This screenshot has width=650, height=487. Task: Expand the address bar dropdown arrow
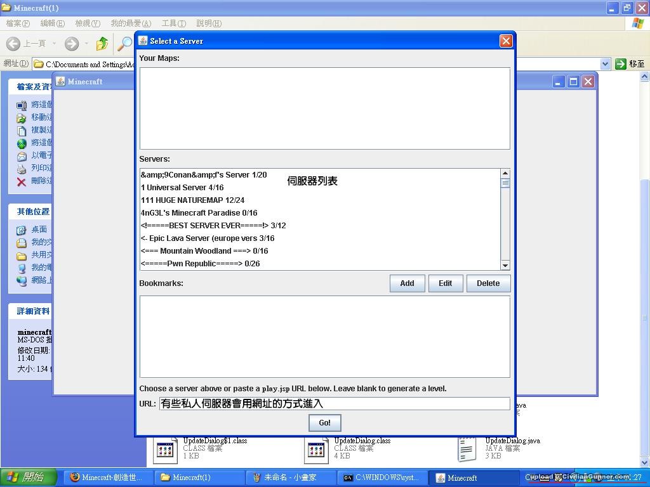[x=604, y=64]
